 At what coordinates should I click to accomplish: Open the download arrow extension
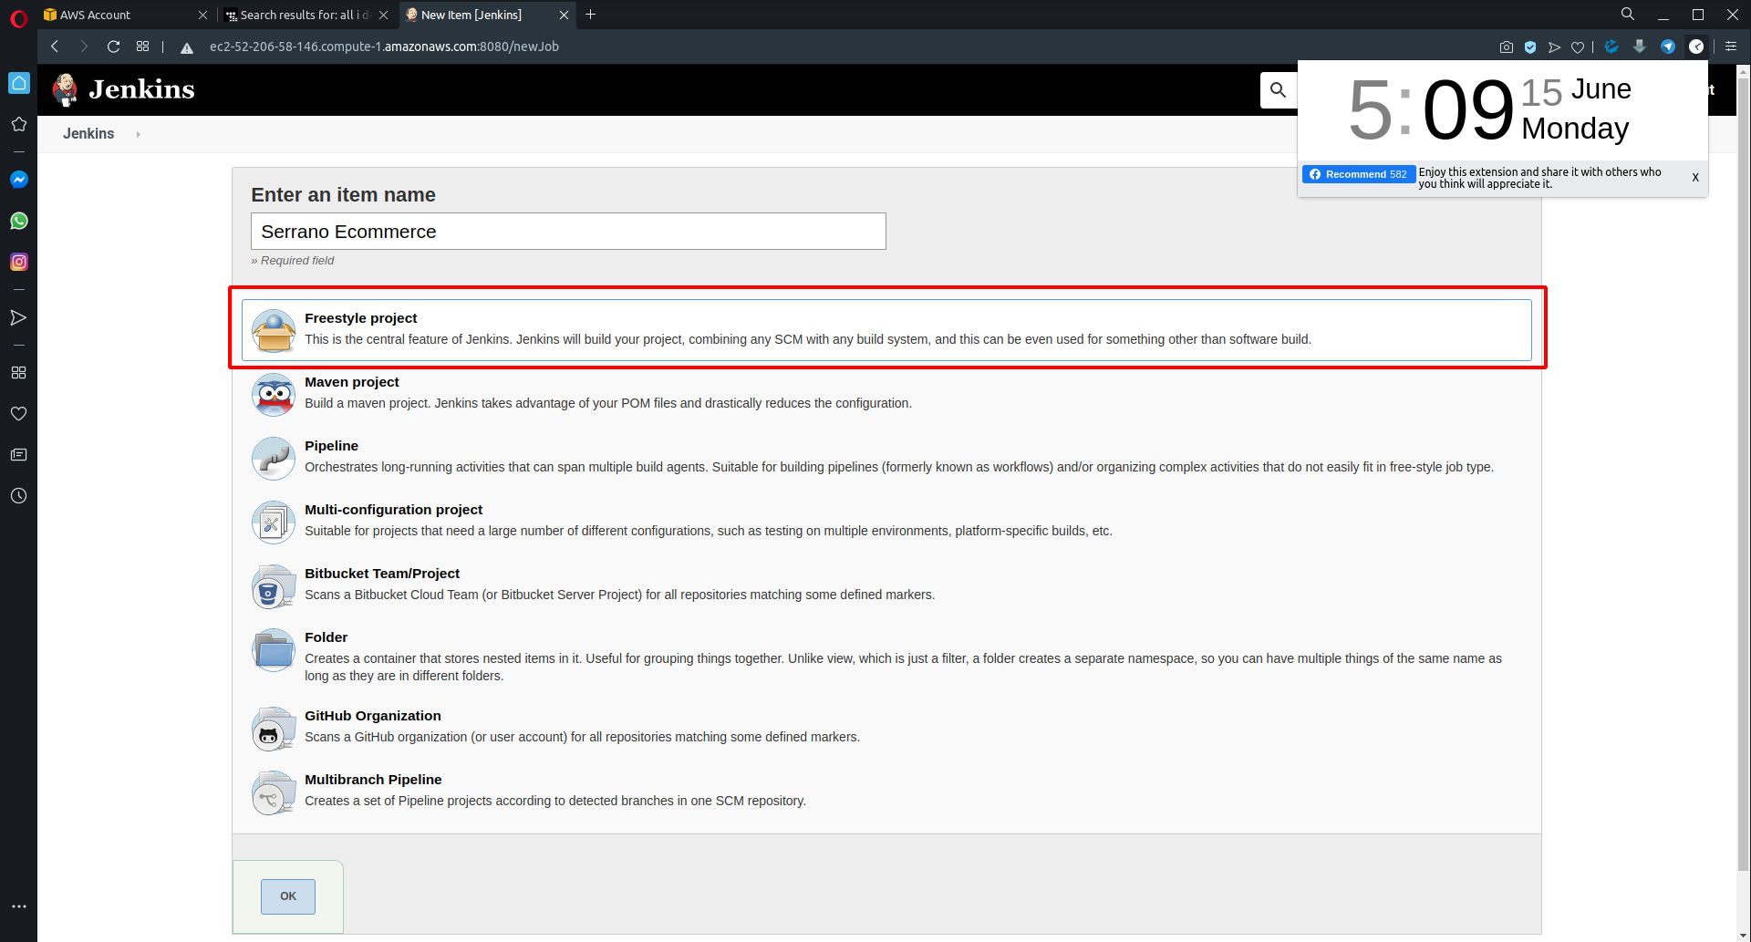coord(1640,47)
